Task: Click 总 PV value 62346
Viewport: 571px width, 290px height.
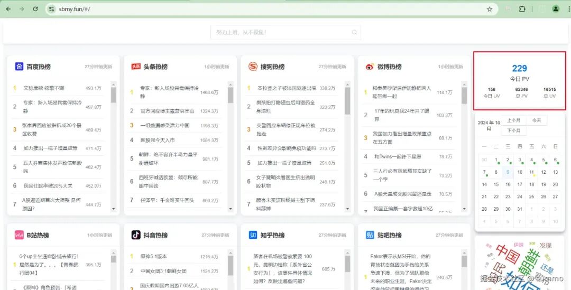Action: [521, 89]
